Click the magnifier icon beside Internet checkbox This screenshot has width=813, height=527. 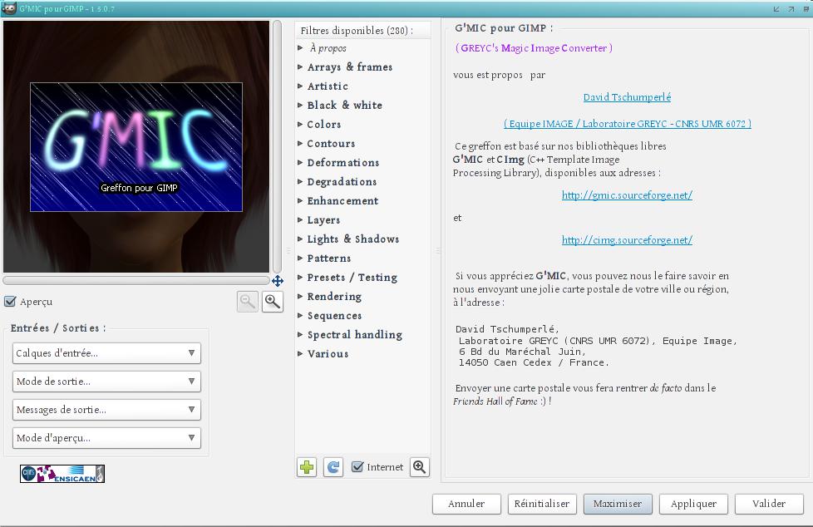pos(420,467)
